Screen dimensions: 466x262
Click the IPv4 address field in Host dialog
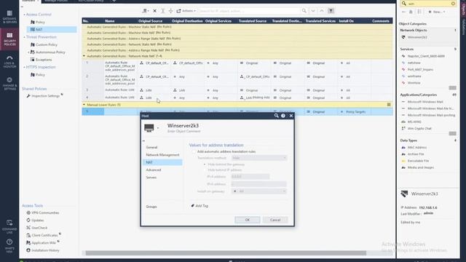(x=250, y=176)
